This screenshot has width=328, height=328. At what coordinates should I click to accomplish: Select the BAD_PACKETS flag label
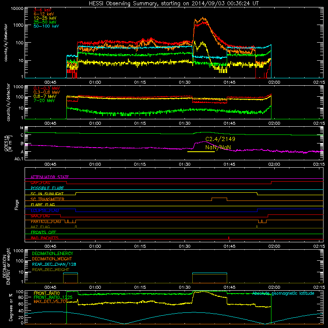tap(45, 238)
